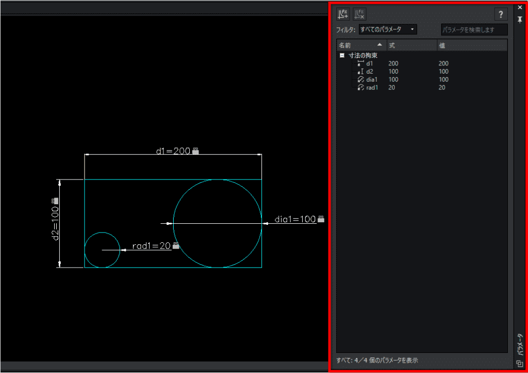
Task: Click lock icon beside d2=100 dimension
Action: (55, 201)
